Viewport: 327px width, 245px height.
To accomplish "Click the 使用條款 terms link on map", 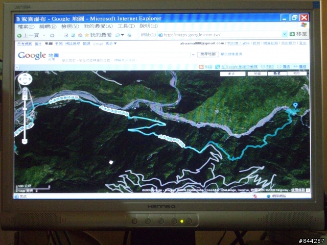I will (x=298, y=190).
